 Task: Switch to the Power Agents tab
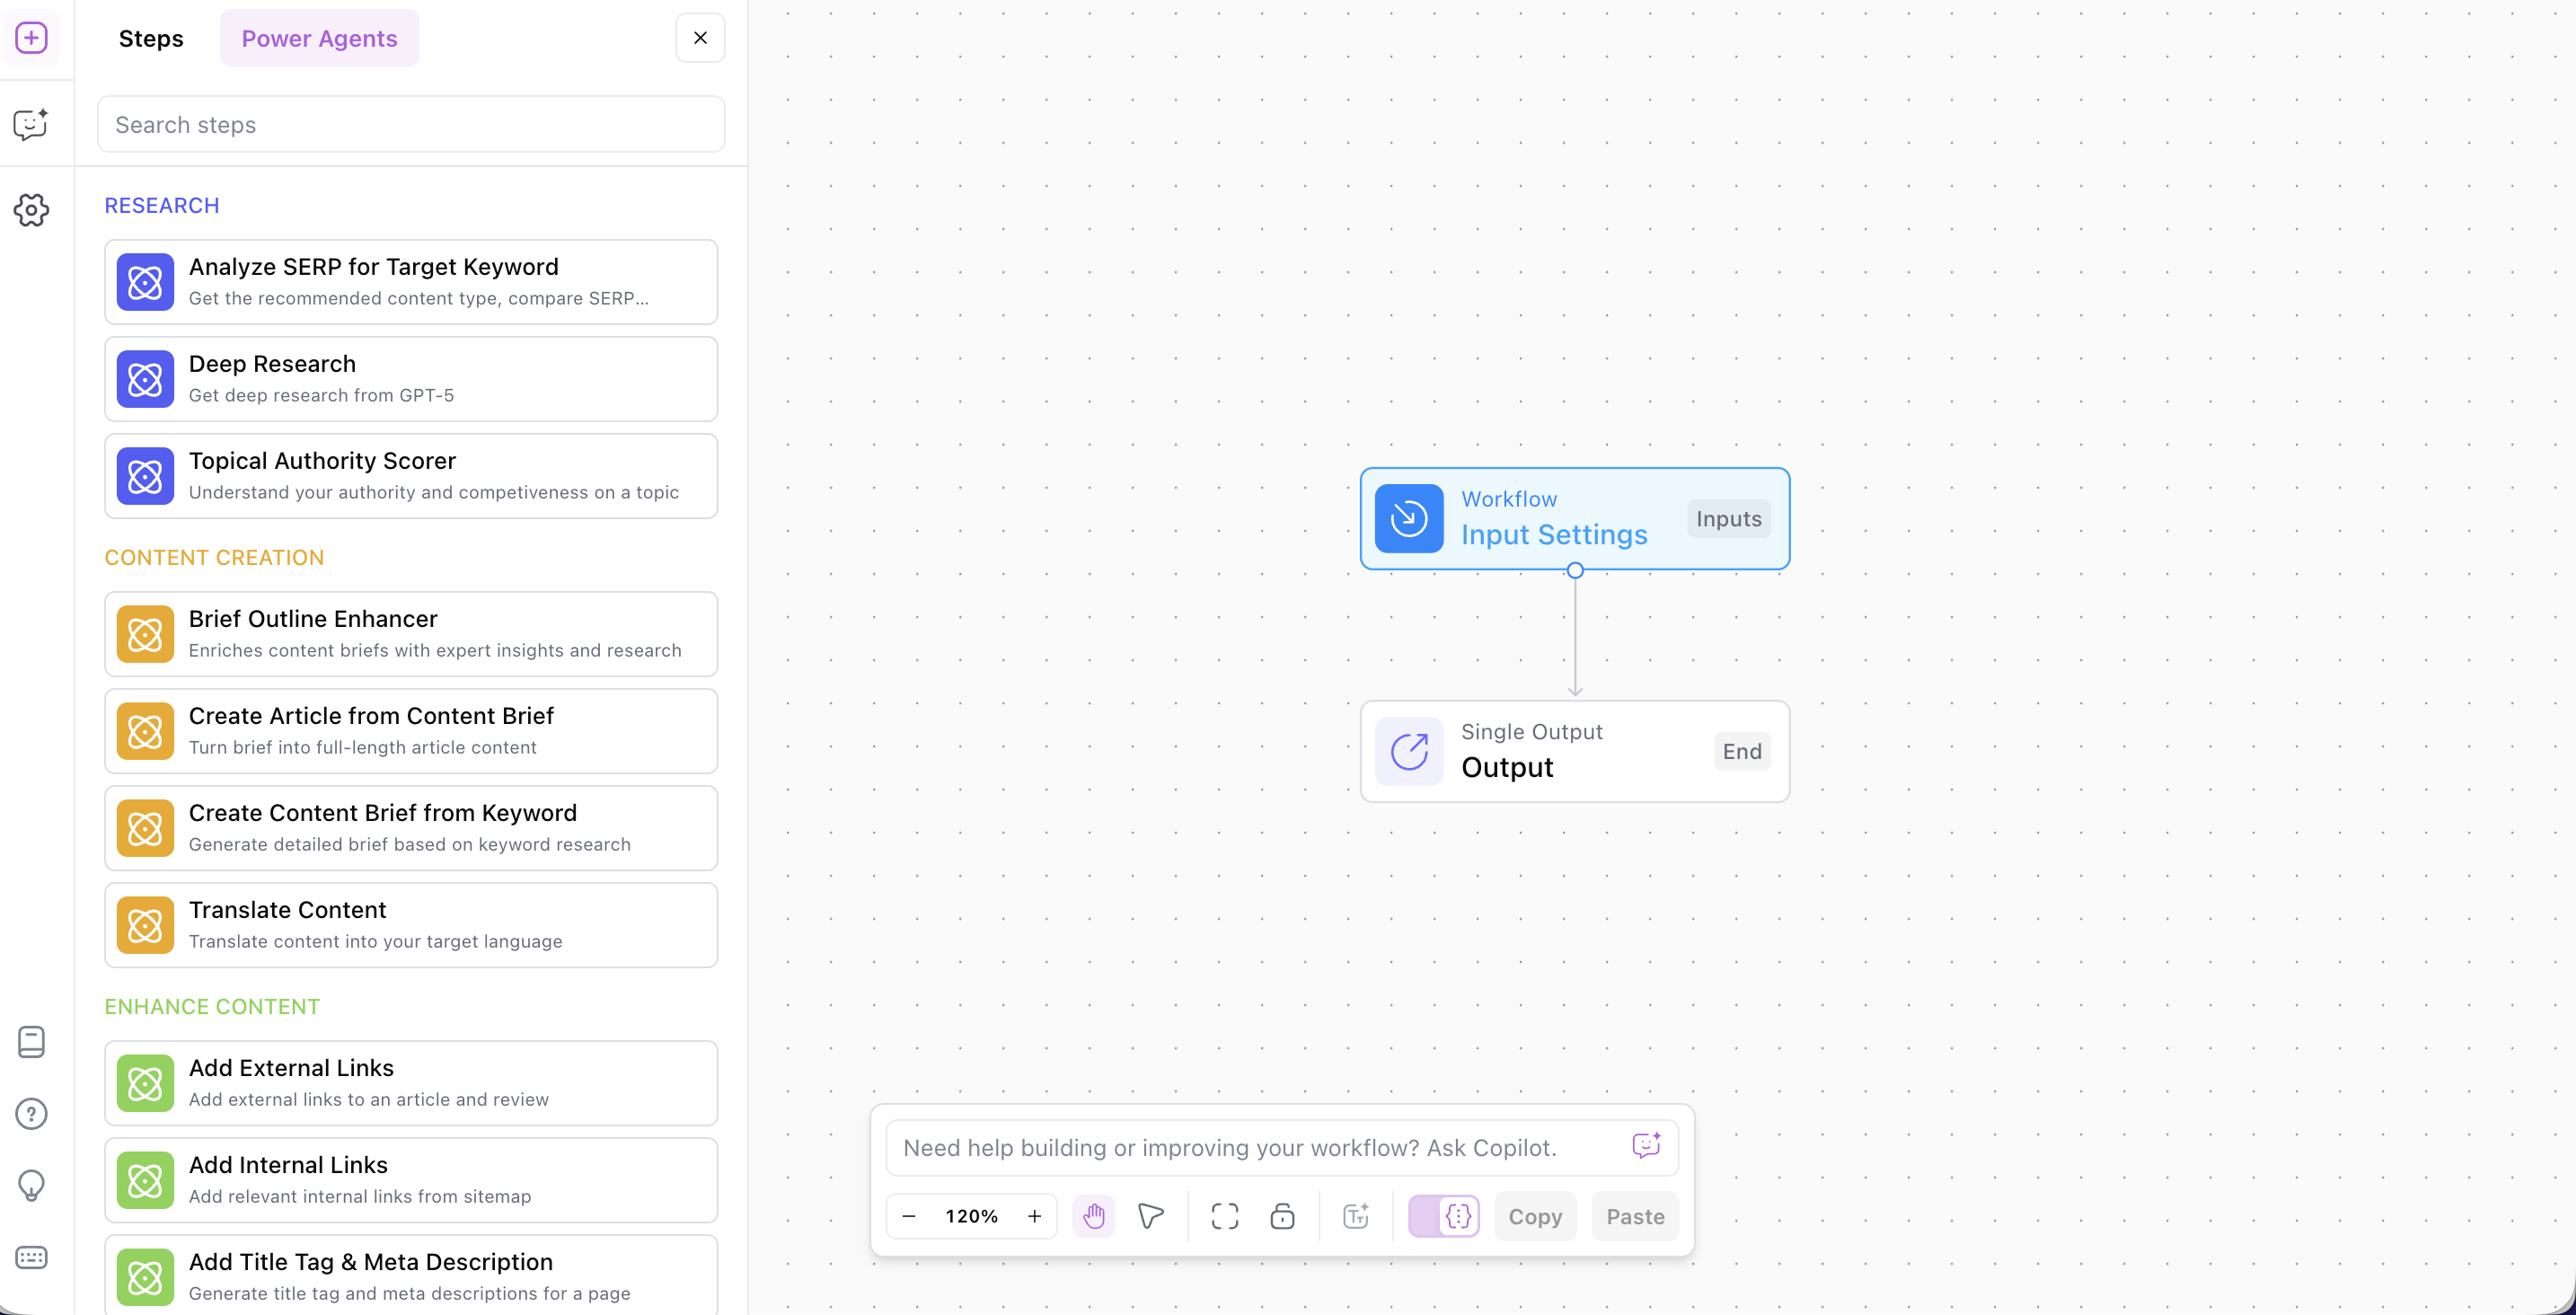pyautogui.click(x=319, y=37)
